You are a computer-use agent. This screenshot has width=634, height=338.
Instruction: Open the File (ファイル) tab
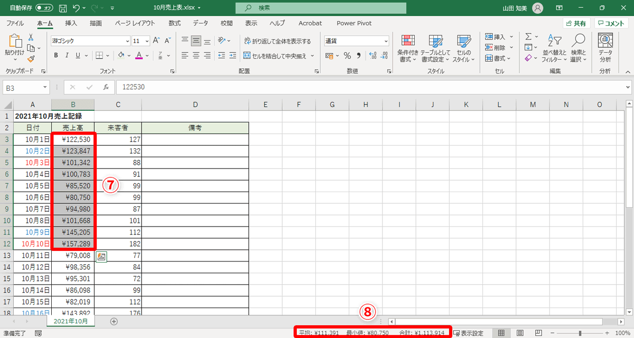[x=15, y=23]
